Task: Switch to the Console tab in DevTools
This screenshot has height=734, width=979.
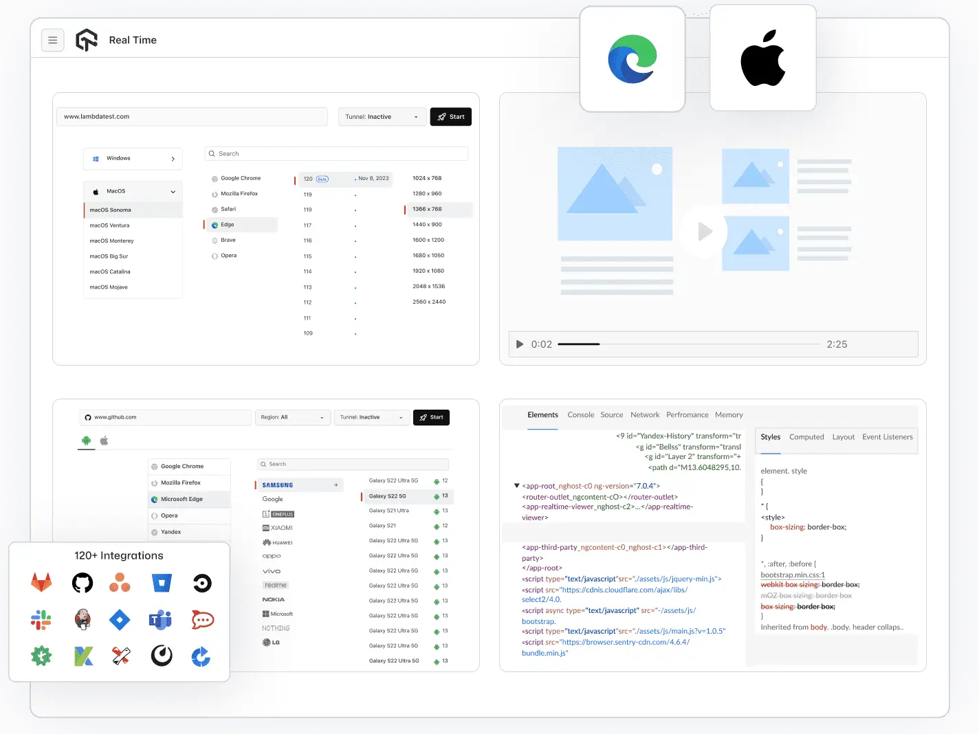Action: tap(580, 414)
